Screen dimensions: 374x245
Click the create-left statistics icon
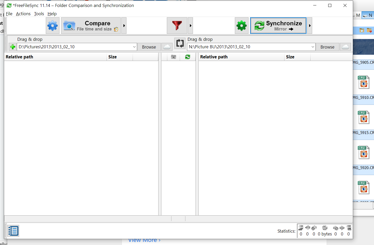(x=314, y=228)
